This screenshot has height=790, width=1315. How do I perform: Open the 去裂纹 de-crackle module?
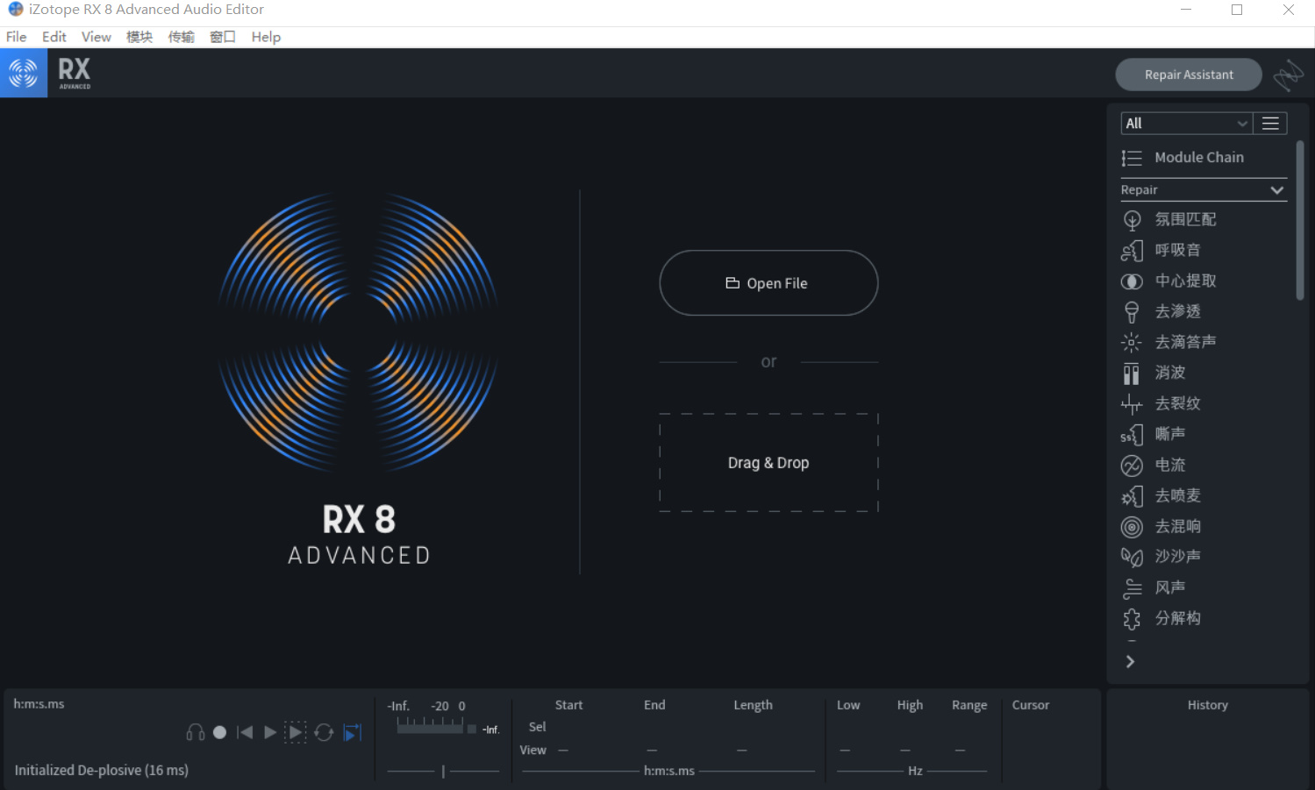click(x=1161, y=403)
